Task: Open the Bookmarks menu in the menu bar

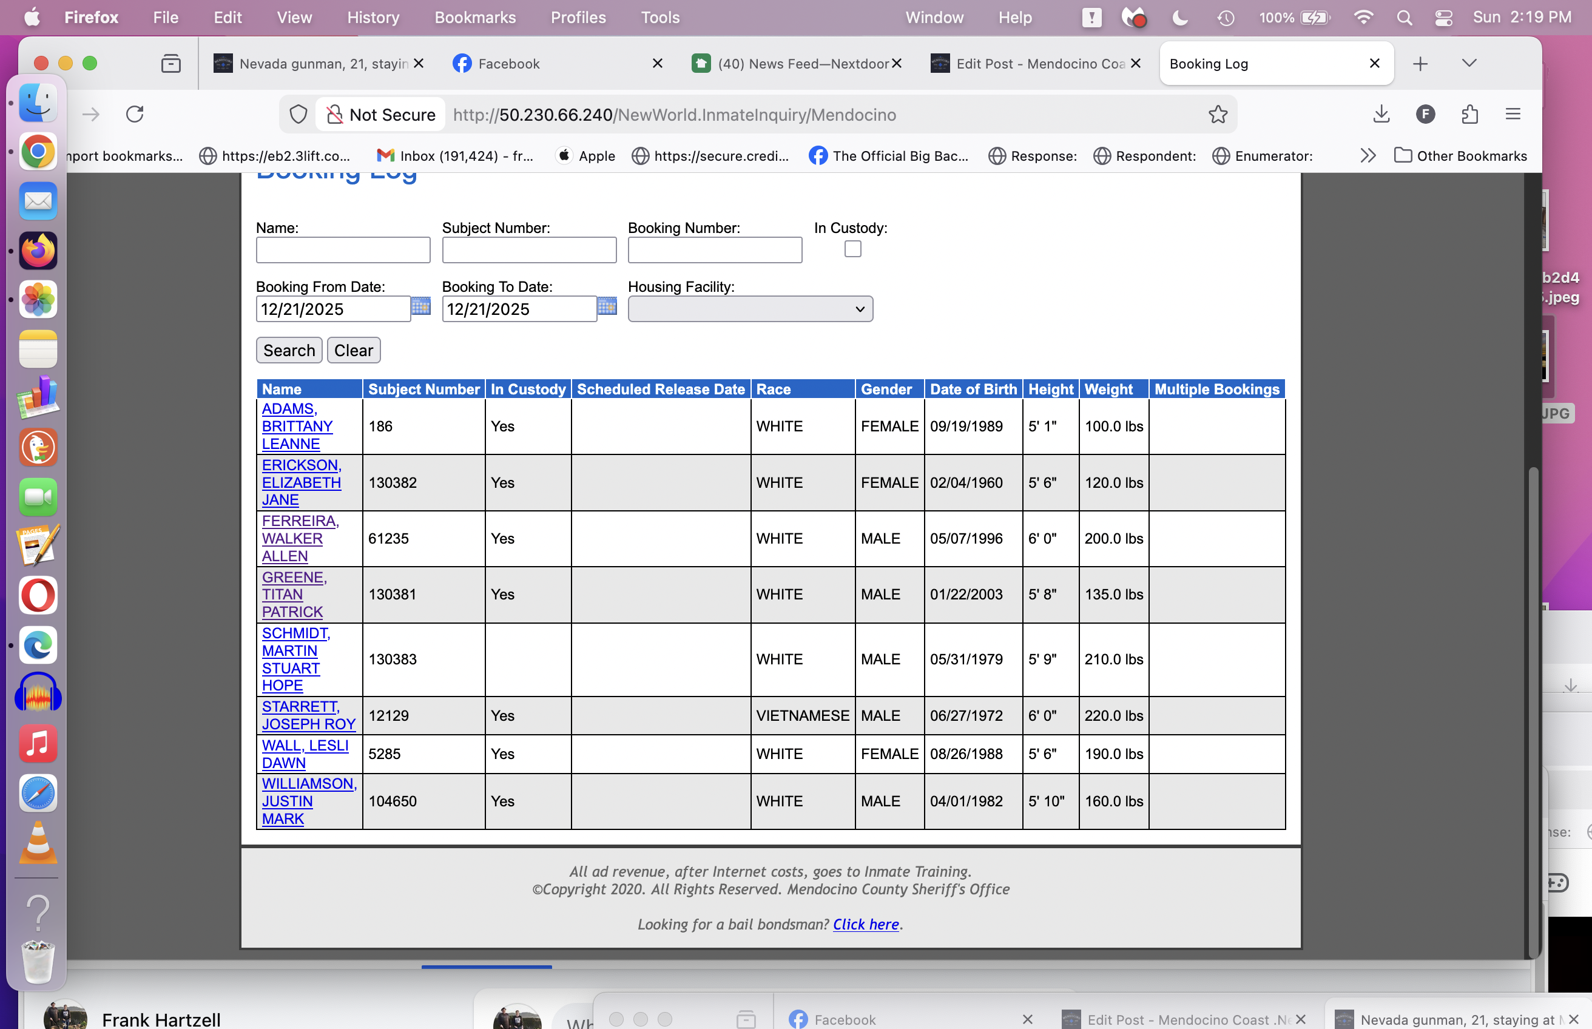Action: [x=474, y=18]
